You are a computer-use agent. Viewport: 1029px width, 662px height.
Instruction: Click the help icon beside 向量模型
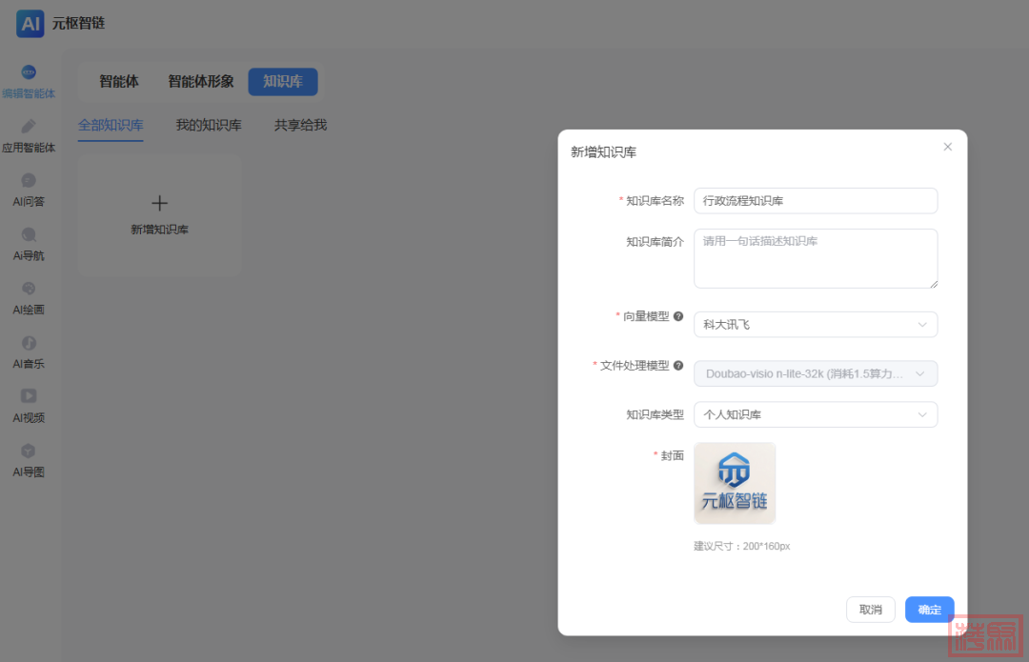[x=678, y=316]
